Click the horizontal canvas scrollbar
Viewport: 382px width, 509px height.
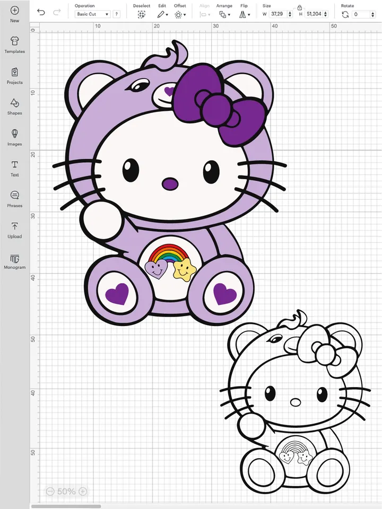coord(66,506)
